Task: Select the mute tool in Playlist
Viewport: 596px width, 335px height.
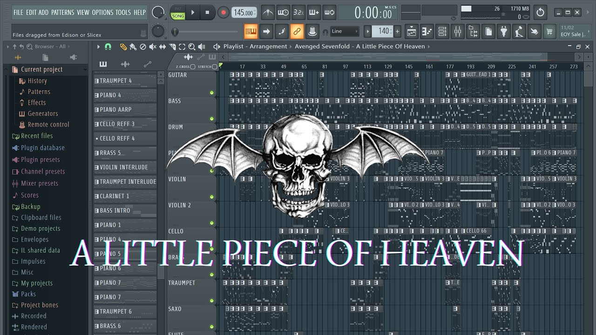Action: point(153,47)
